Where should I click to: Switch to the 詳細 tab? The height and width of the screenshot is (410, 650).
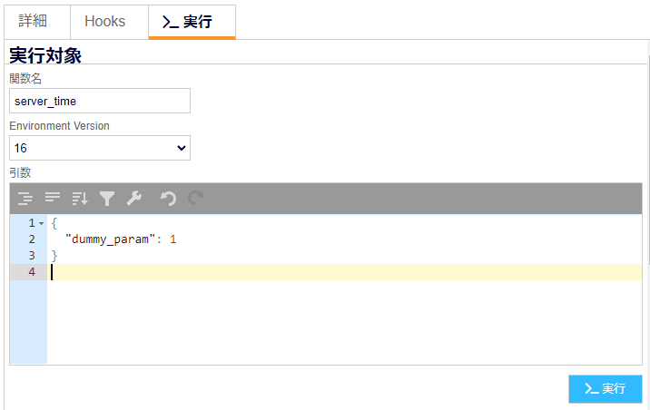pos(37,22)
